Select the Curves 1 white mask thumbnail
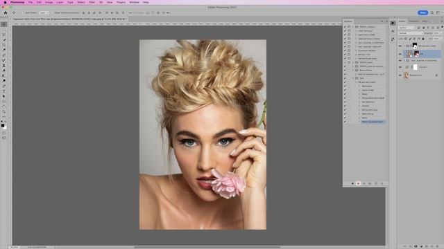Screen dimensions: 444x249 [x=415, y=67]
